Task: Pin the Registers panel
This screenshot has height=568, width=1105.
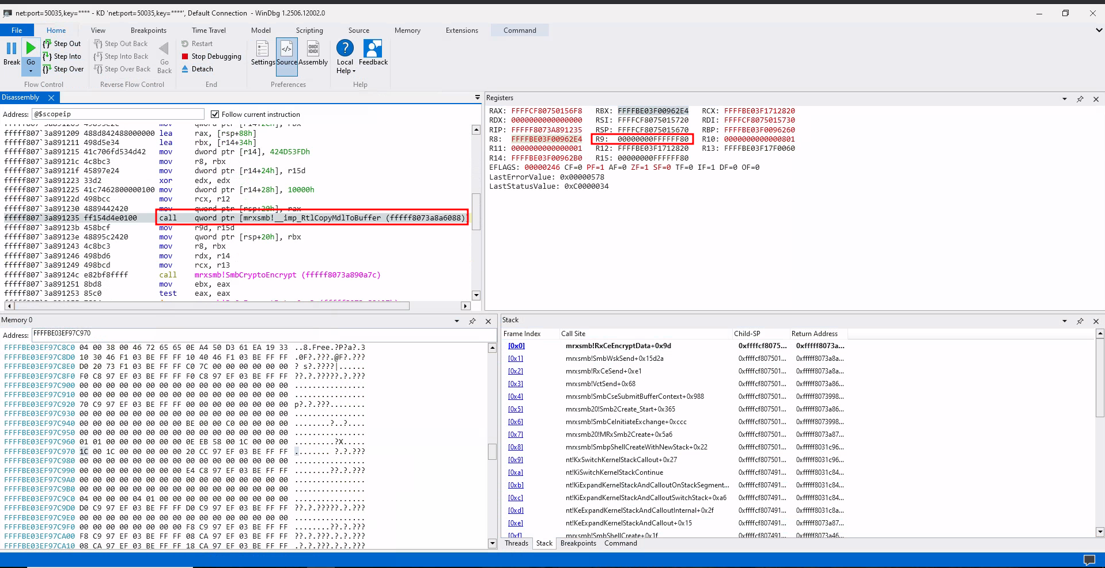Action: (1080, 99)
